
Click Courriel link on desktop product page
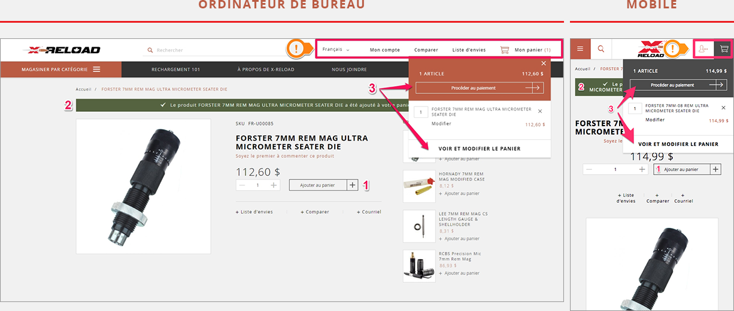(x=369, y=212)
